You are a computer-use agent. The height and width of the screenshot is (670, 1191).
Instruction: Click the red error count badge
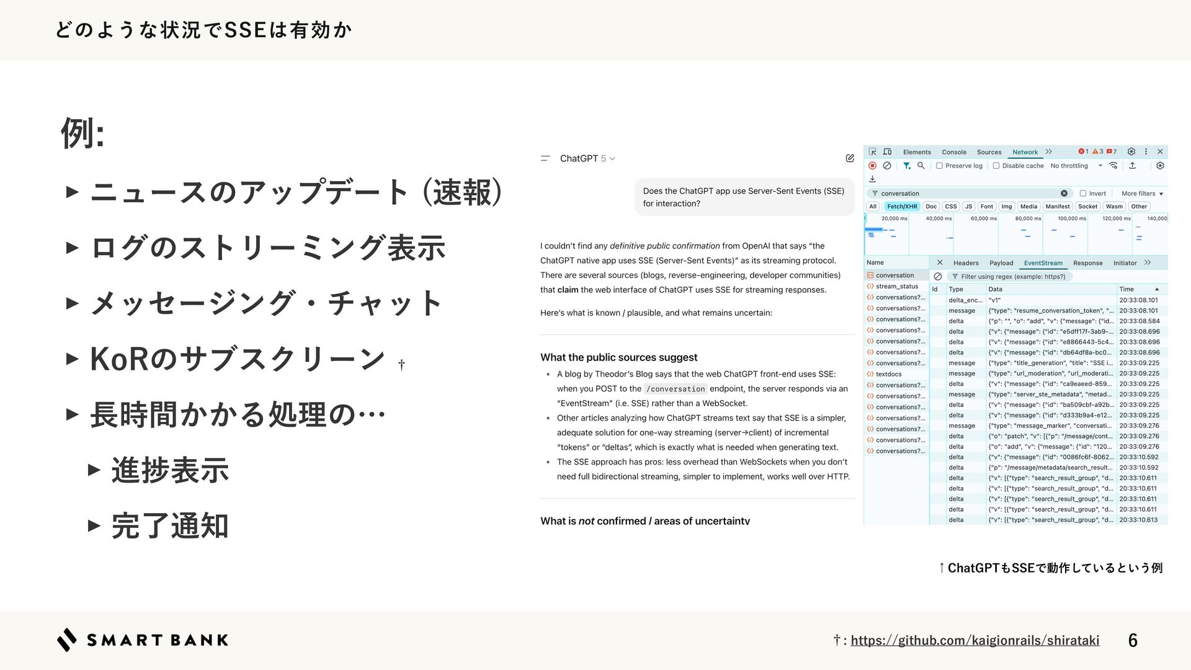click(x=1084, y=151)
